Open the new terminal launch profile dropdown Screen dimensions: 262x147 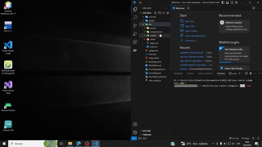click(242, 73)
